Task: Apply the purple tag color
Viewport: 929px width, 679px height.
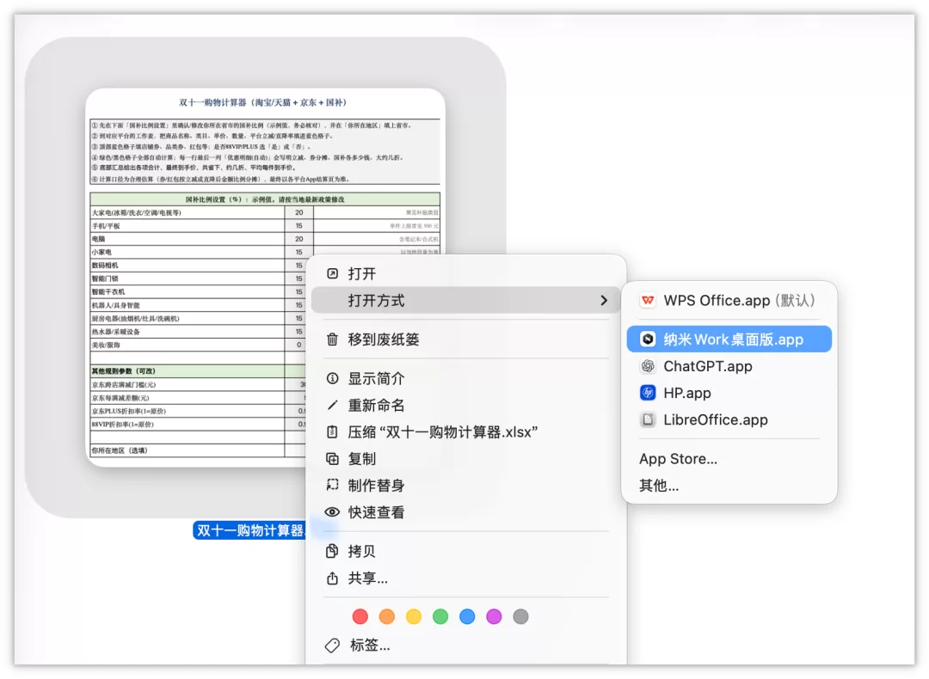Action: point(494,616)
